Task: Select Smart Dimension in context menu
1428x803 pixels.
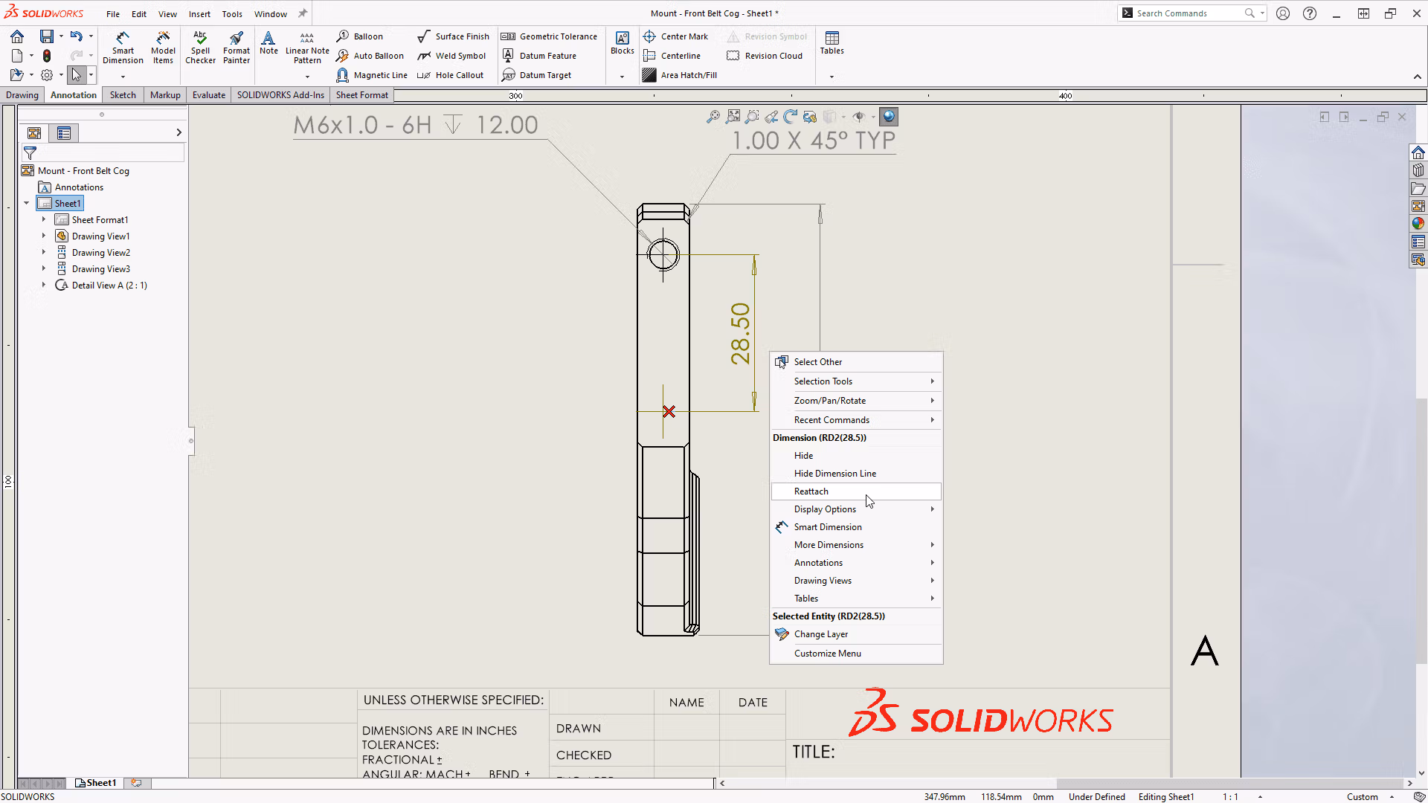Action: tap(856, 527)
